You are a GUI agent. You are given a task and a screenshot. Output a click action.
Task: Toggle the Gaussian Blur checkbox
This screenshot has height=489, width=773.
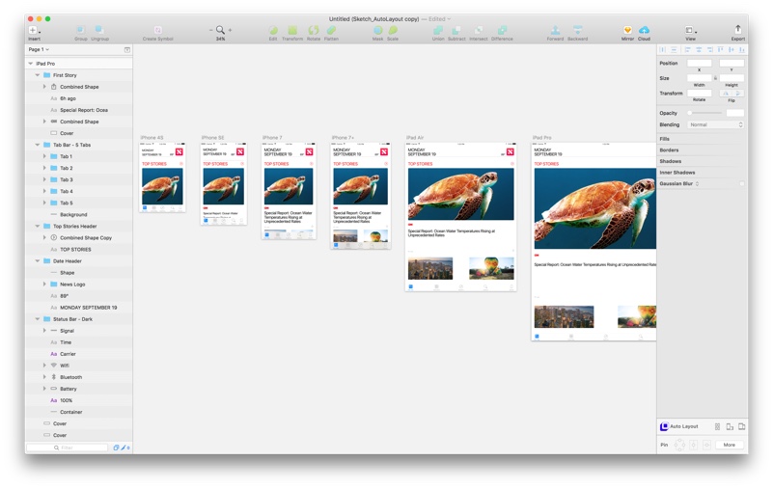[741, 184]
